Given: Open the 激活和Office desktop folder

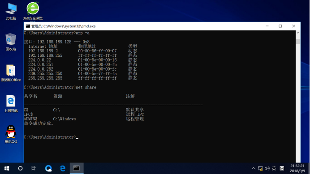Looking at the screenshot, I should tap(11, 73).
